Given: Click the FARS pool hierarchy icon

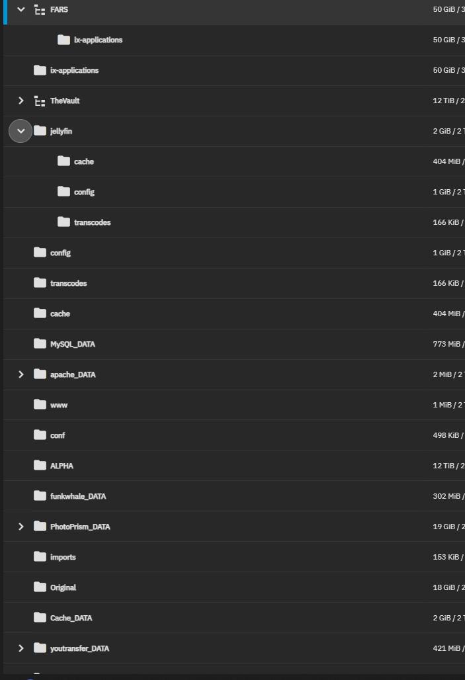Looking at the screenshot, I should tap(40, 9).
